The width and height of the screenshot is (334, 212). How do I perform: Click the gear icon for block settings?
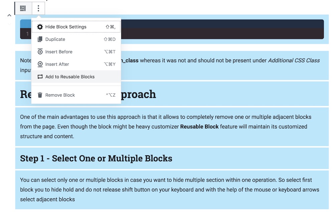click(x=40, y=27)
